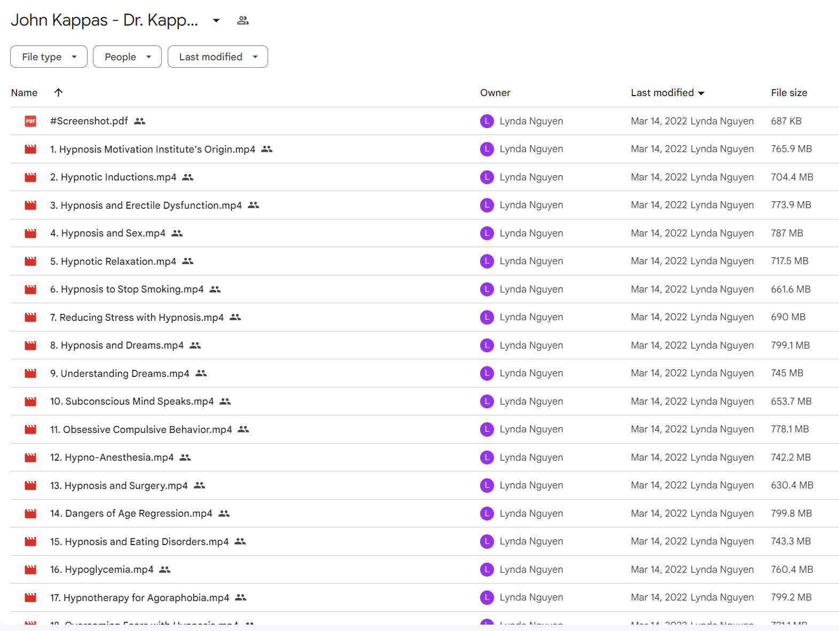
Task: Click the PDF icon of #Screenshot.pdf
Action: 30,121
